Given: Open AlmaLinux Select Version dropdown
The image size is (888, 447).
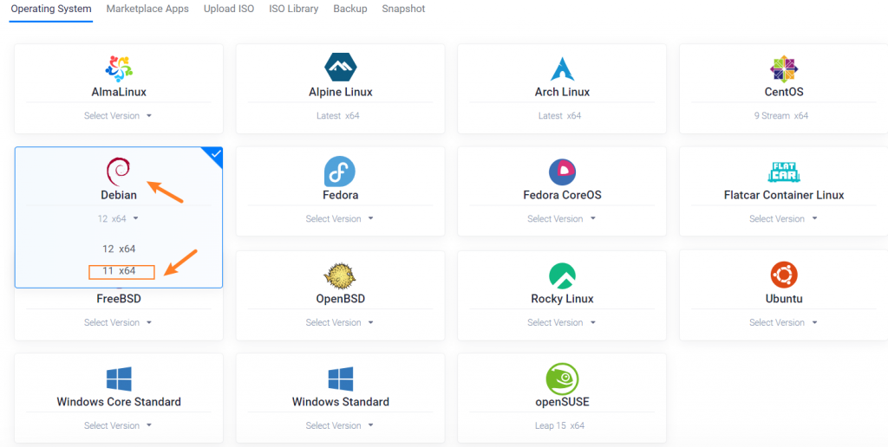Looking at the screenshot, I should (x=118, y=115).
